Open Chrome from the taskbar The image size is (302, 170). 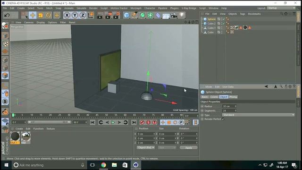click(x=103, y=165)
